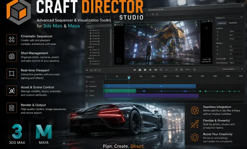
Task: Click the Location Z field showing 210.3
Action: click(236, 39)
